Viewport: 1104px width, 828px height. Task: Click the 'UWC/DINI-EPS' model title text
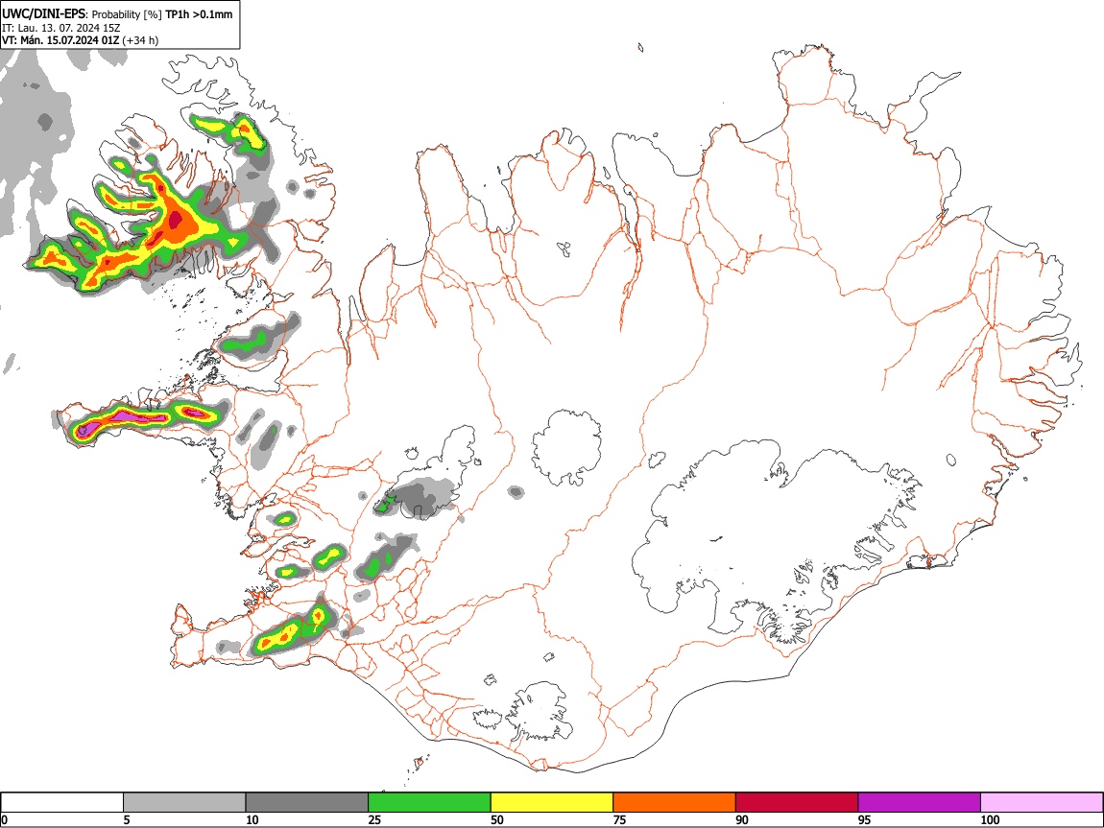click(43, 14)
